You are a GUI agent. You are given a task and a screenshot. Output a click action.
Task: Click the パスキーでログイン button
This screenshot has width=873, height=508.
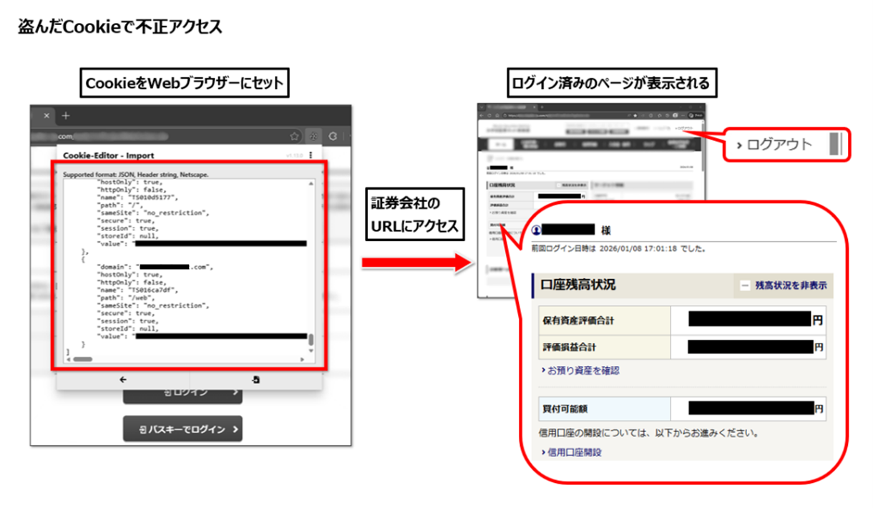click(x=182, y=429)
